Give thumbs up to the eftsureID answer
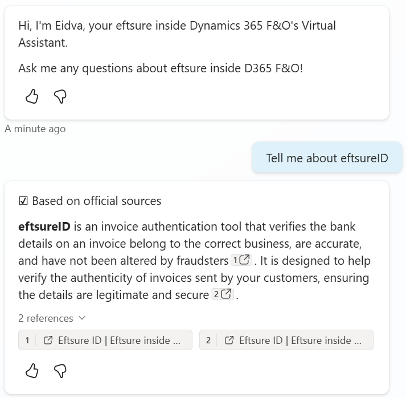 32,371
